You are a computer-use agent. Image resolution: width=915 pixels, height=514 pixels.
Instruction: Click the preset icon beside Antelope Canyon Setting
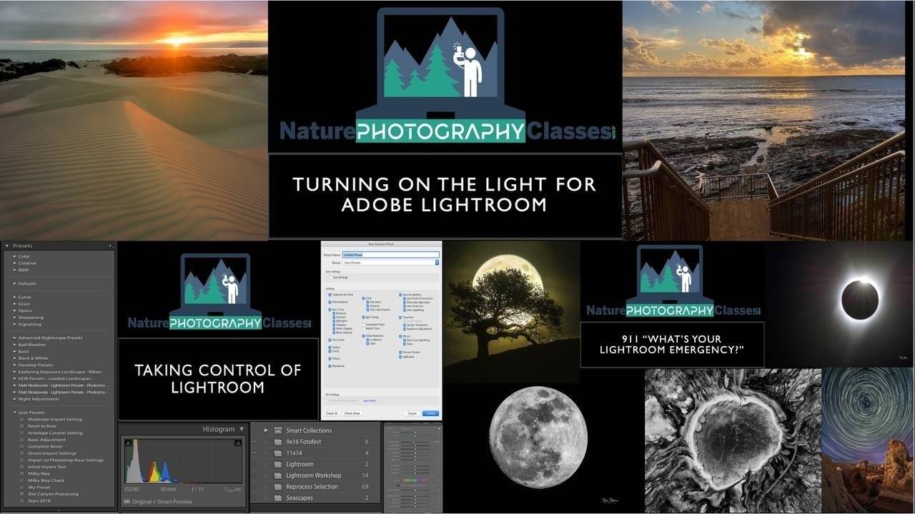pyautogui.click(x=22, y=433)
